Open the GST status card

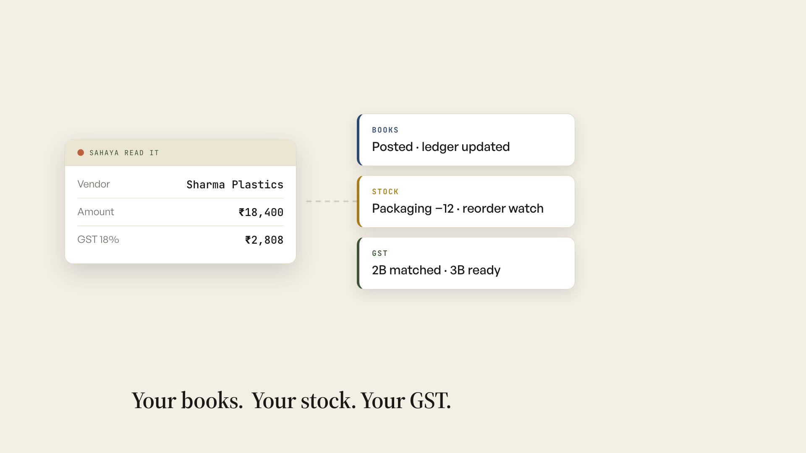pyautogui.click(x=466, y=263)
